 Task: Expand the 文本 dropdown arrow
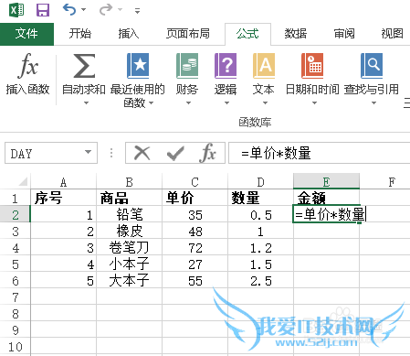pyautogui.click(x=265, y=103)
